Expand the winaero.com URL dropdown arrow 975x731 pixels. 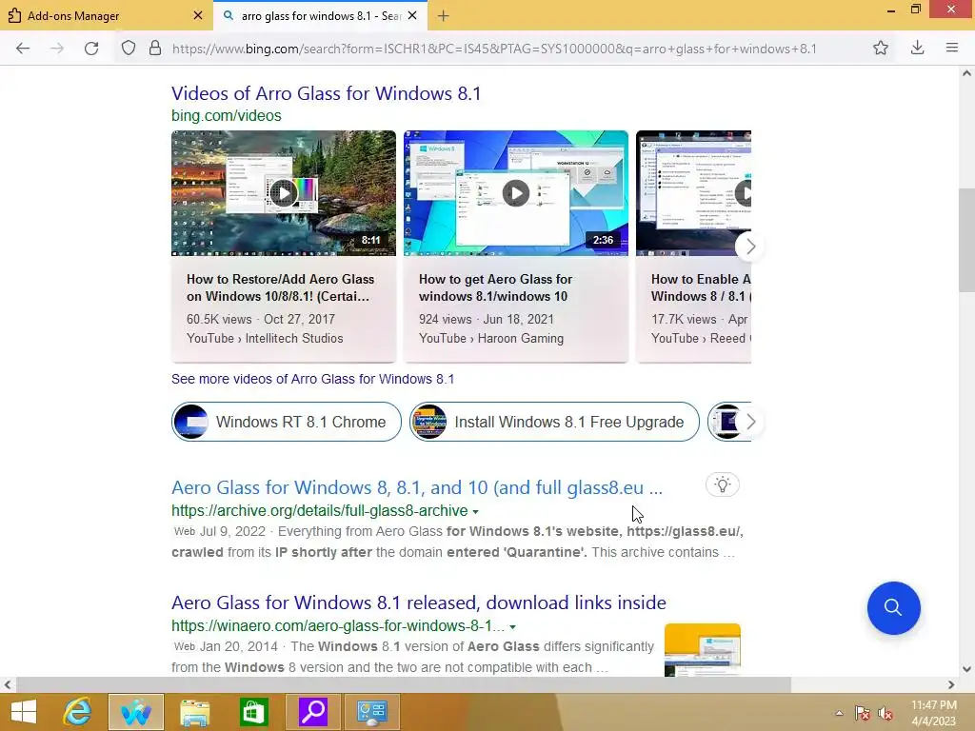click(512, 626)
